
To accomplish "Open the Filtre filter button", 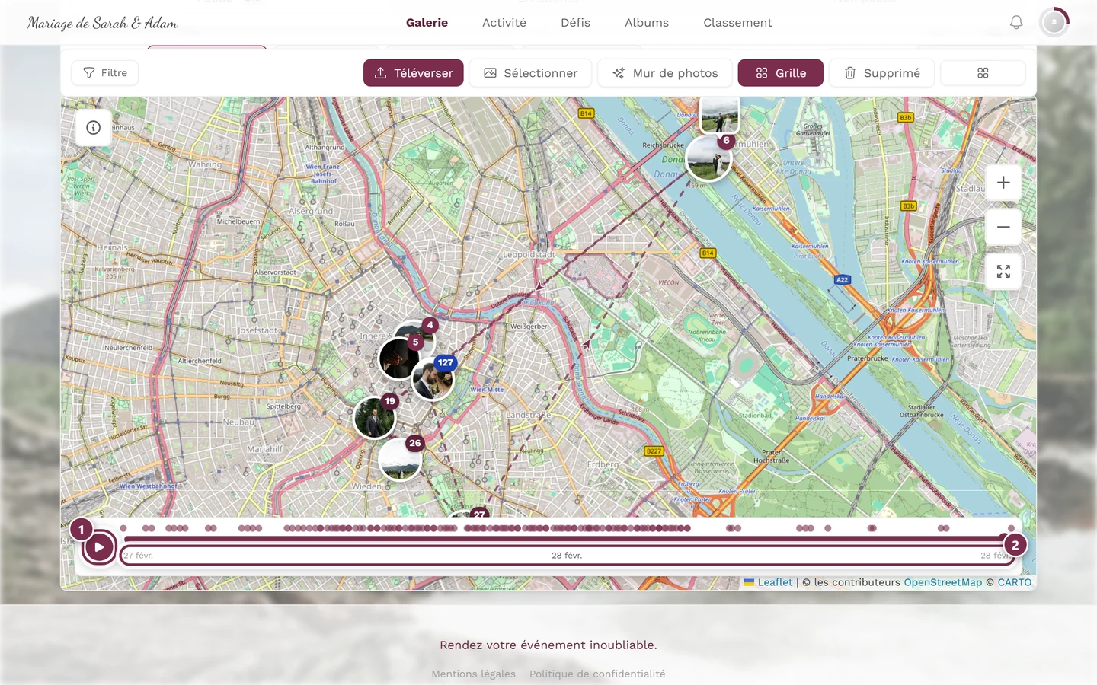I will coord(105,73).
